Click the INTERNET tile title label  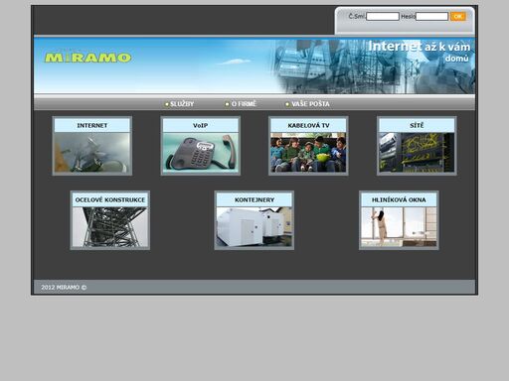click(92, 126)
